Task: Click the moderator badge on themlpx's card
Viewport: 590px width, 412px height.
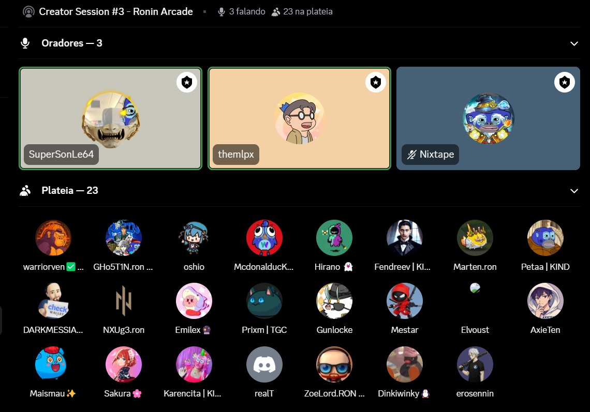Action: coord(376,82)
